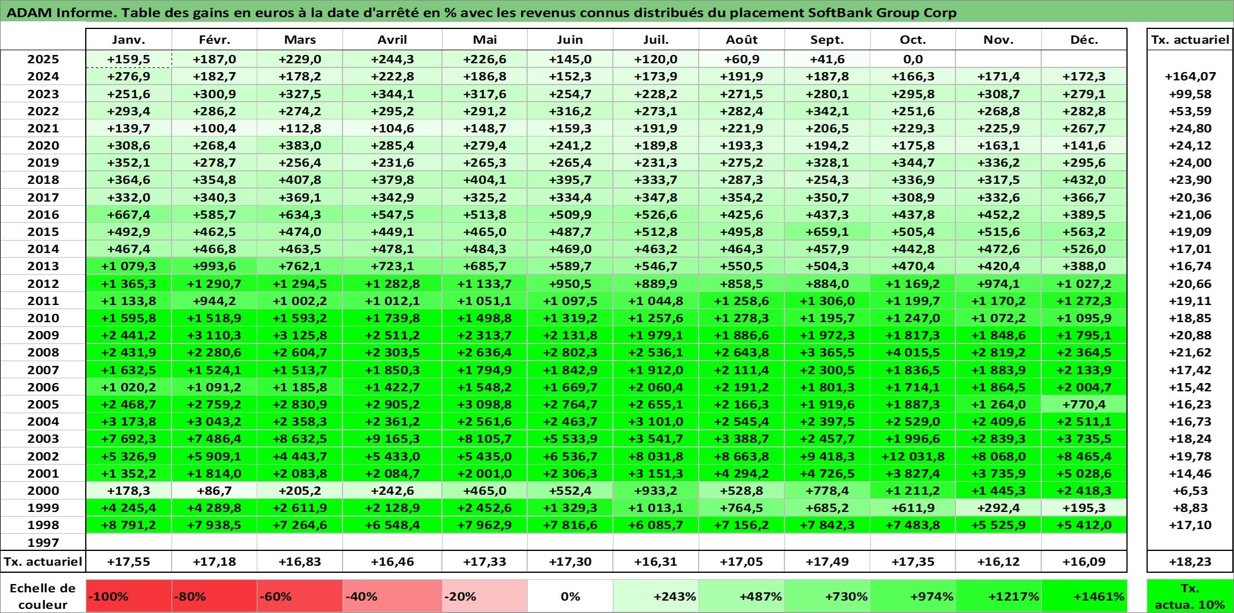Screen dimensions: 1234x613
Task: Select the 'Avril' column header
Action: click(392, 40)
